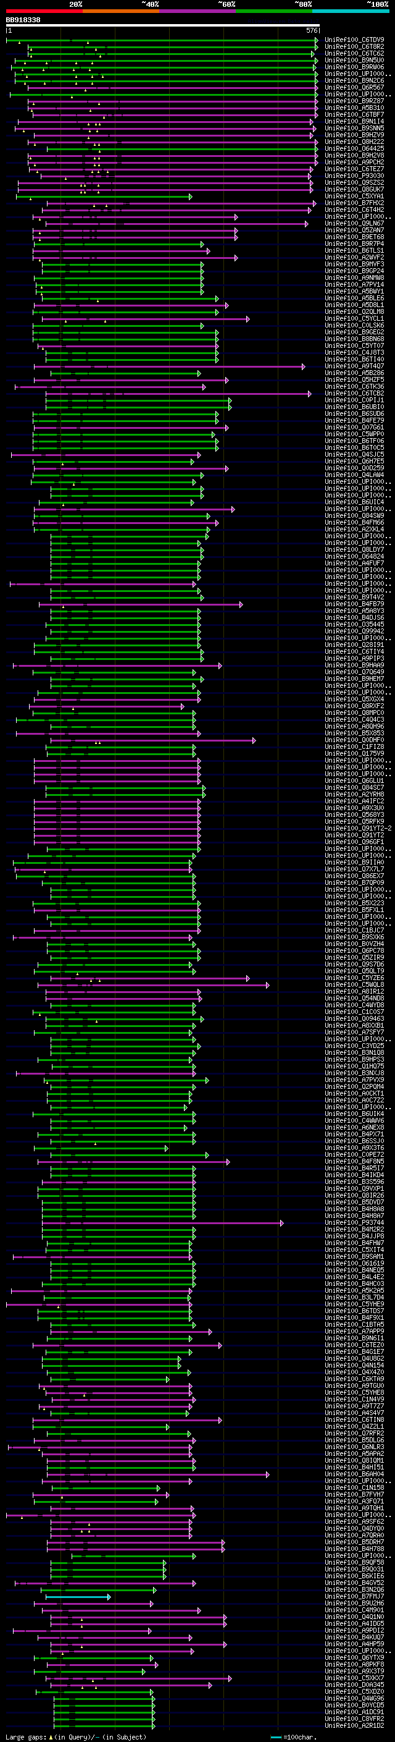Select hit UniRef100_C5YZE6
This screenshot has height=1742, width=395.
pyautogui.click(x=354, y=978)
